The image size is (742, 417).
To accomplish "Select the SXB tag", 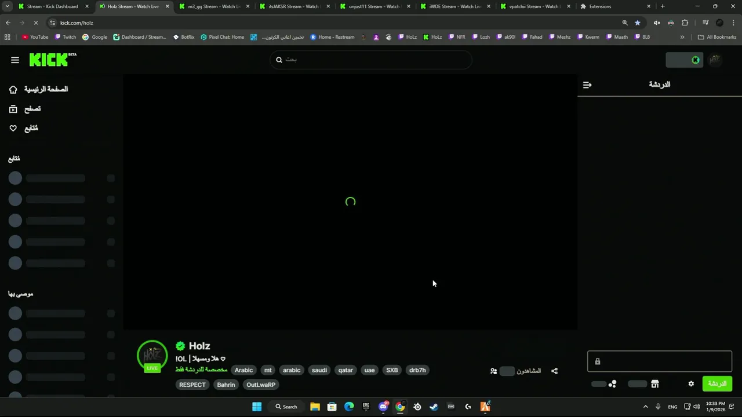I will 392,370.
